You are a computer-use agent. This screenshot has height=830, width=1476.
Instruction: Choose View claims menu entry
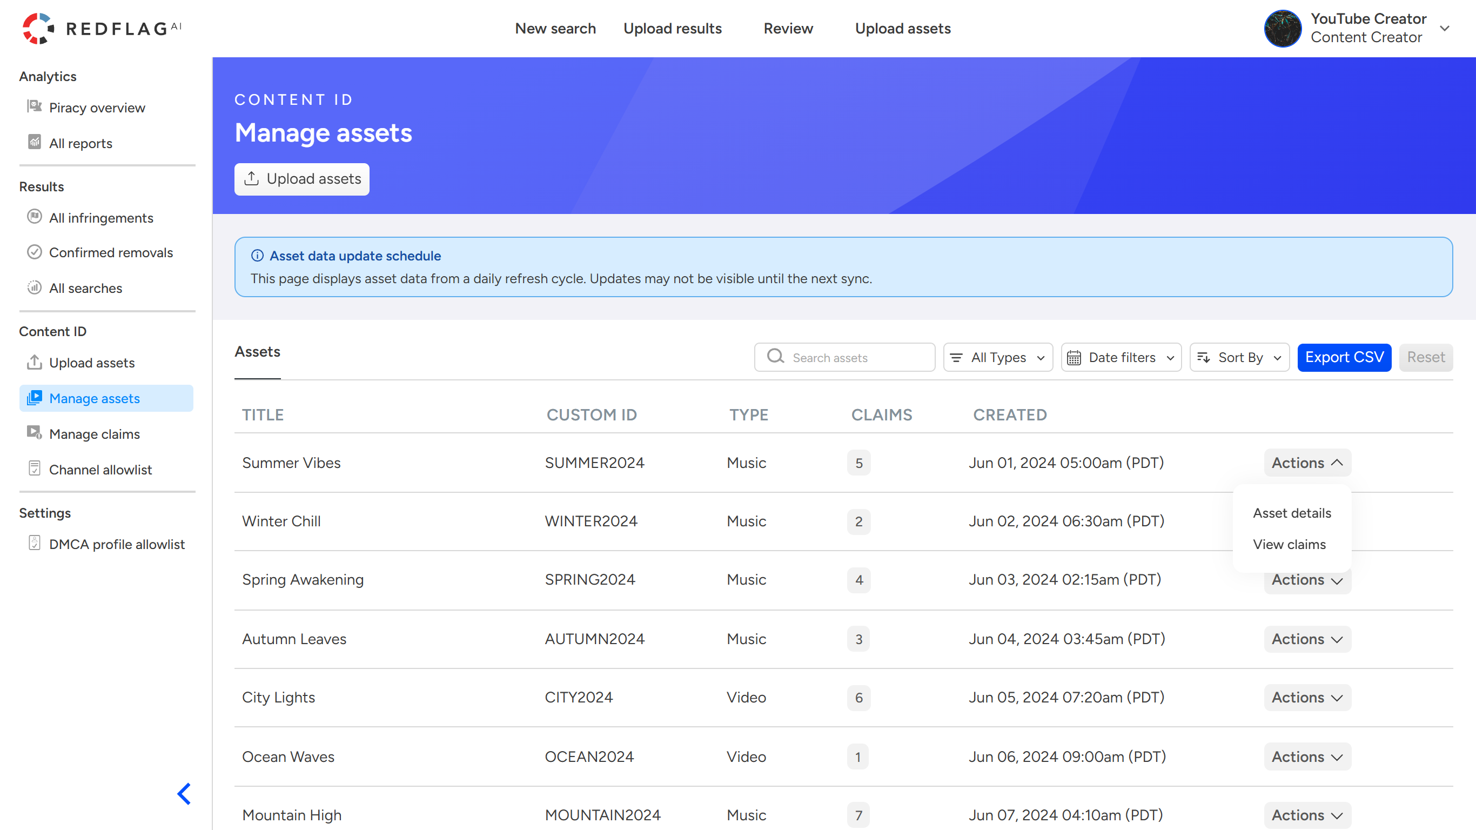point(1289,545)
